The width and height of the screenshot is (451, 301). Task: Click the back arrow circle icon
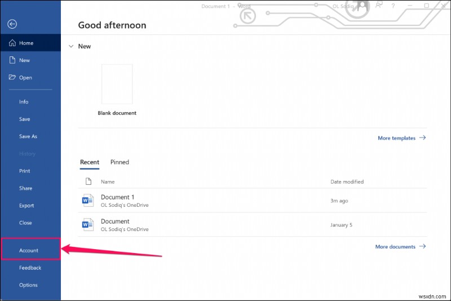coord(12,24)
